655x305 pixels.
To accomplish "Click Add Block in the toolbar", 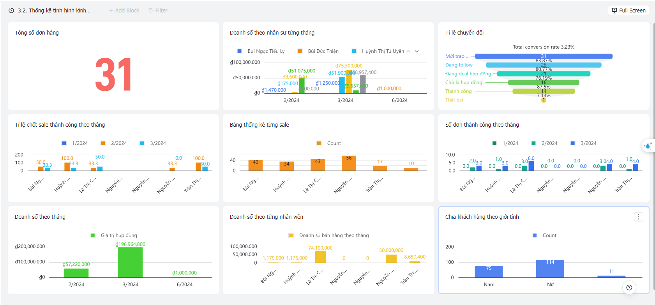I will (124, 10).
